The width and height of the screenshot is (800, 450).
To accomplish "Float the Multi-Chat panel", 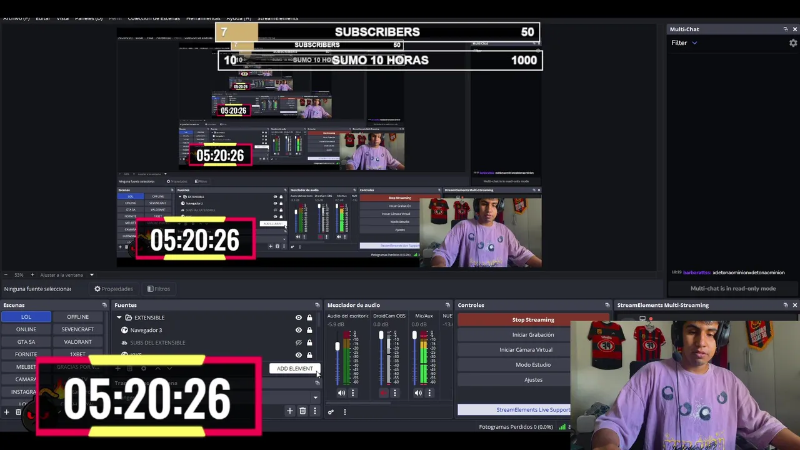I will 786,29.
